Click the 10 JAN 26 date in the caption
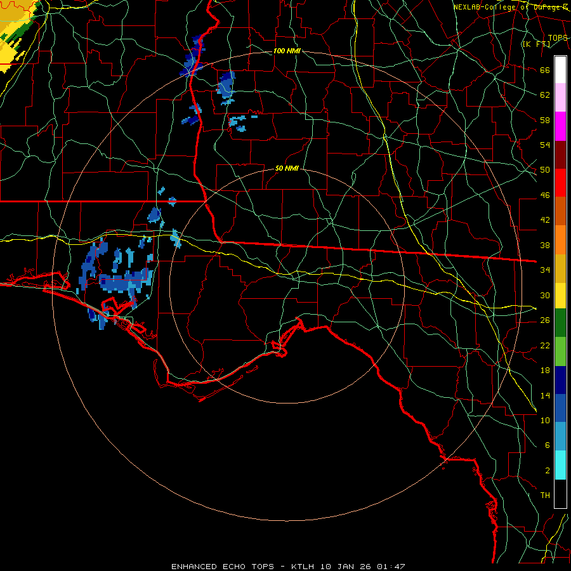Screen dimensions: 571x571 pyautogui.click(x=347, y=567)
